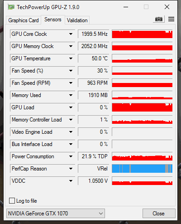This screenshot has width=181, height=224.
Task: Switch to the Graphics Card tab
Action: (x=24, y=20)
